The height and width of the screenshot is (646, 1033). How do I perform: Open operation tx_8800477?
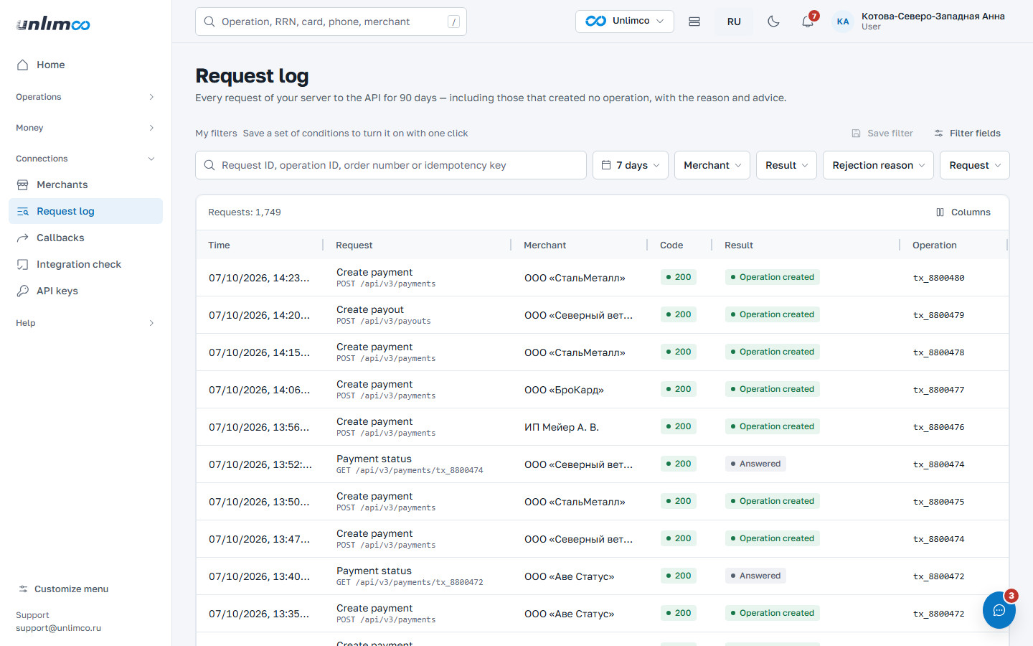[x=938, y=390]
